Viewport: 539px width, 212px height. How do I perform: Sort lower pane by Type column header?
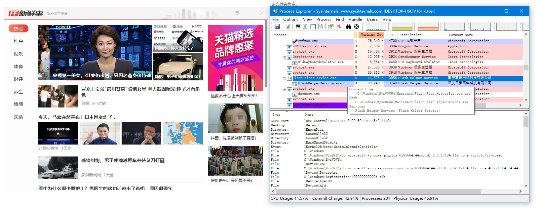(x=286, y=115)
